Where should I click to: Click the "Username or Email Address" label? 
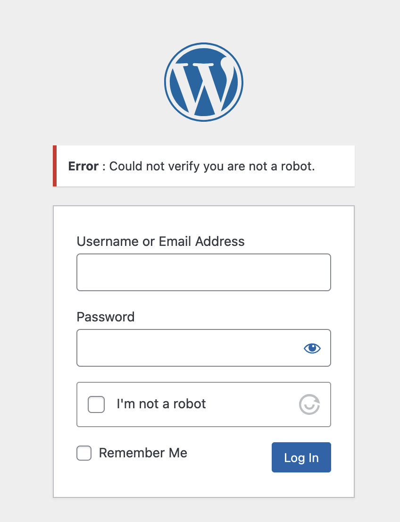click(160, 242)
